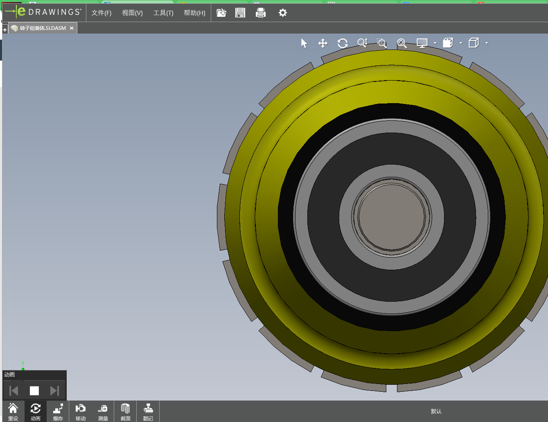Click the zoom to fit icon
Image resolution: width=548 pixels, height=422 pixels.
(402, 43)
